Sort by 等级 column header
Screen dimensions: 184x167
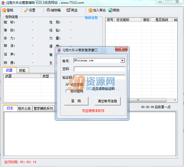[146, 20]
